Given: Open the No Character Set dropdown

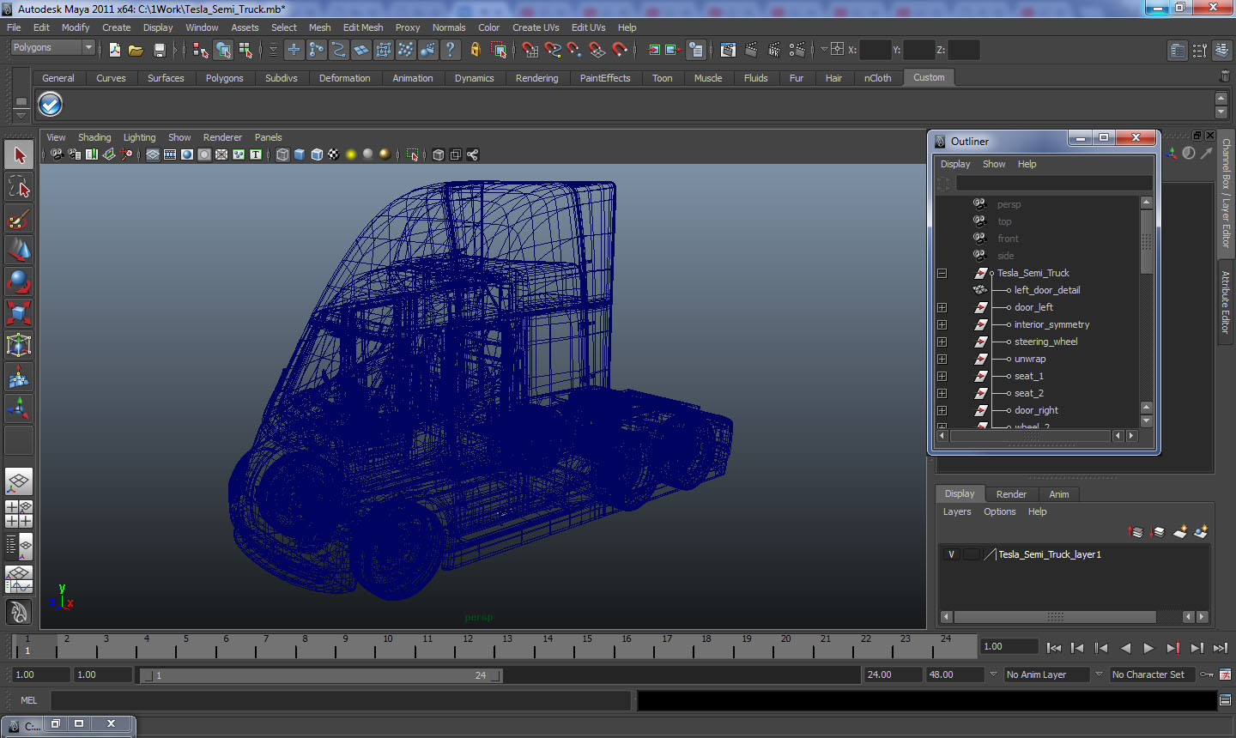Looking at the screenshot, I should tap(1153, 674).
